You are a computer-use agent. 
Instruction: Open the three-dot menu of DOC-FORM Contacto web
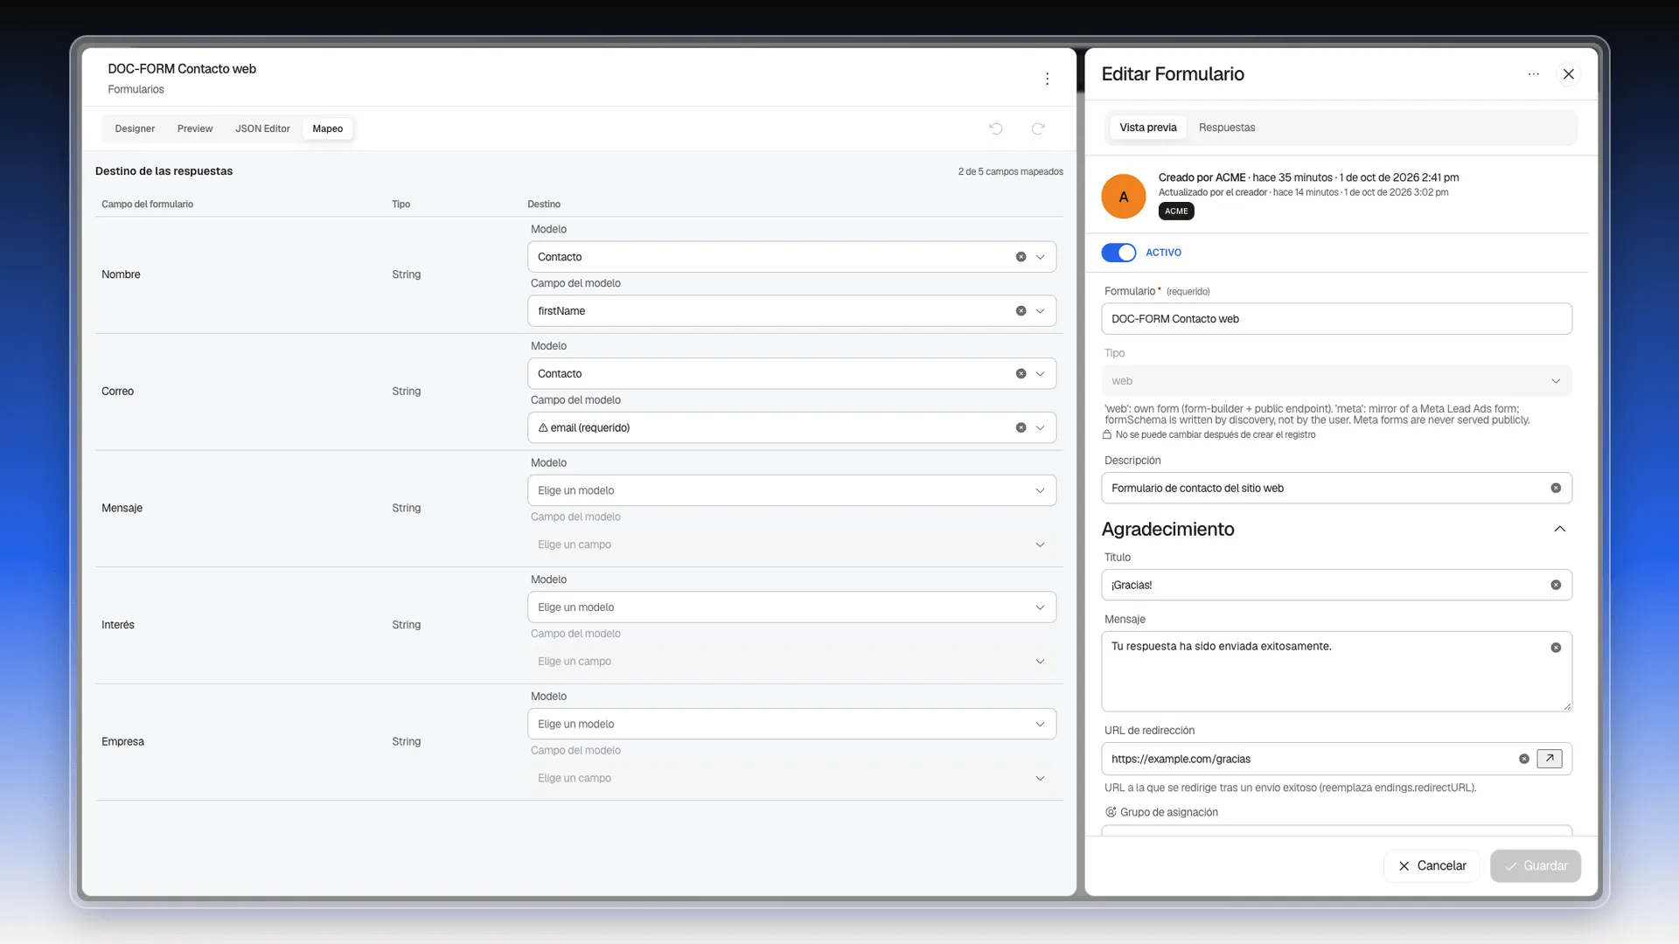(x=1047, y=79)
